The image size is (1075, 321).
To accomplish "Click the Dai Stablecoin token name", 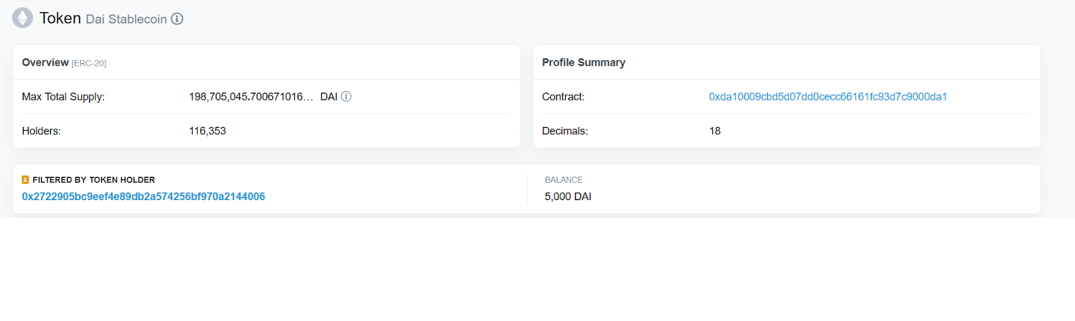I will 126,19.
